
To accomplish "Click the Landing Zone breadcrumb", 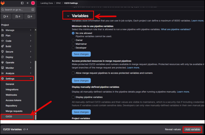I will pyautogui.click(x=47, y=3).
